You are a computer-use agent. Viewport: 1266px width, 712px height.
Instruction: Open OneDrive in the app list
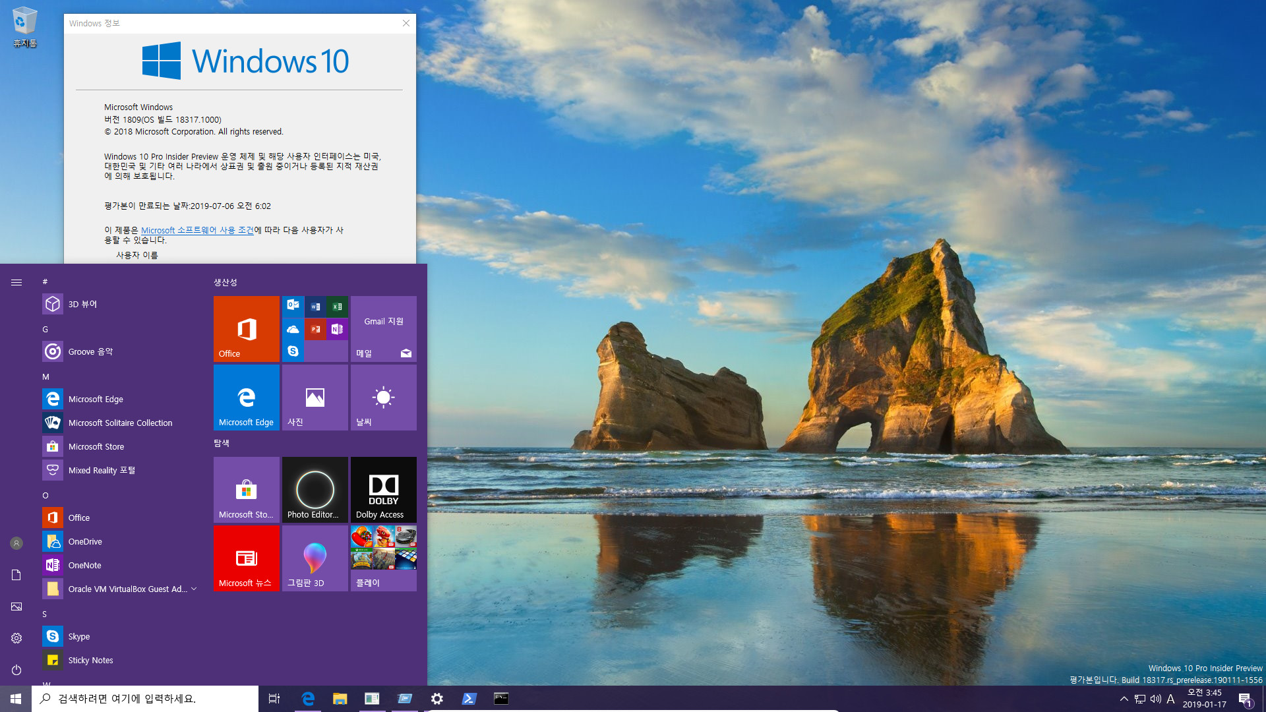pos(121,541)
